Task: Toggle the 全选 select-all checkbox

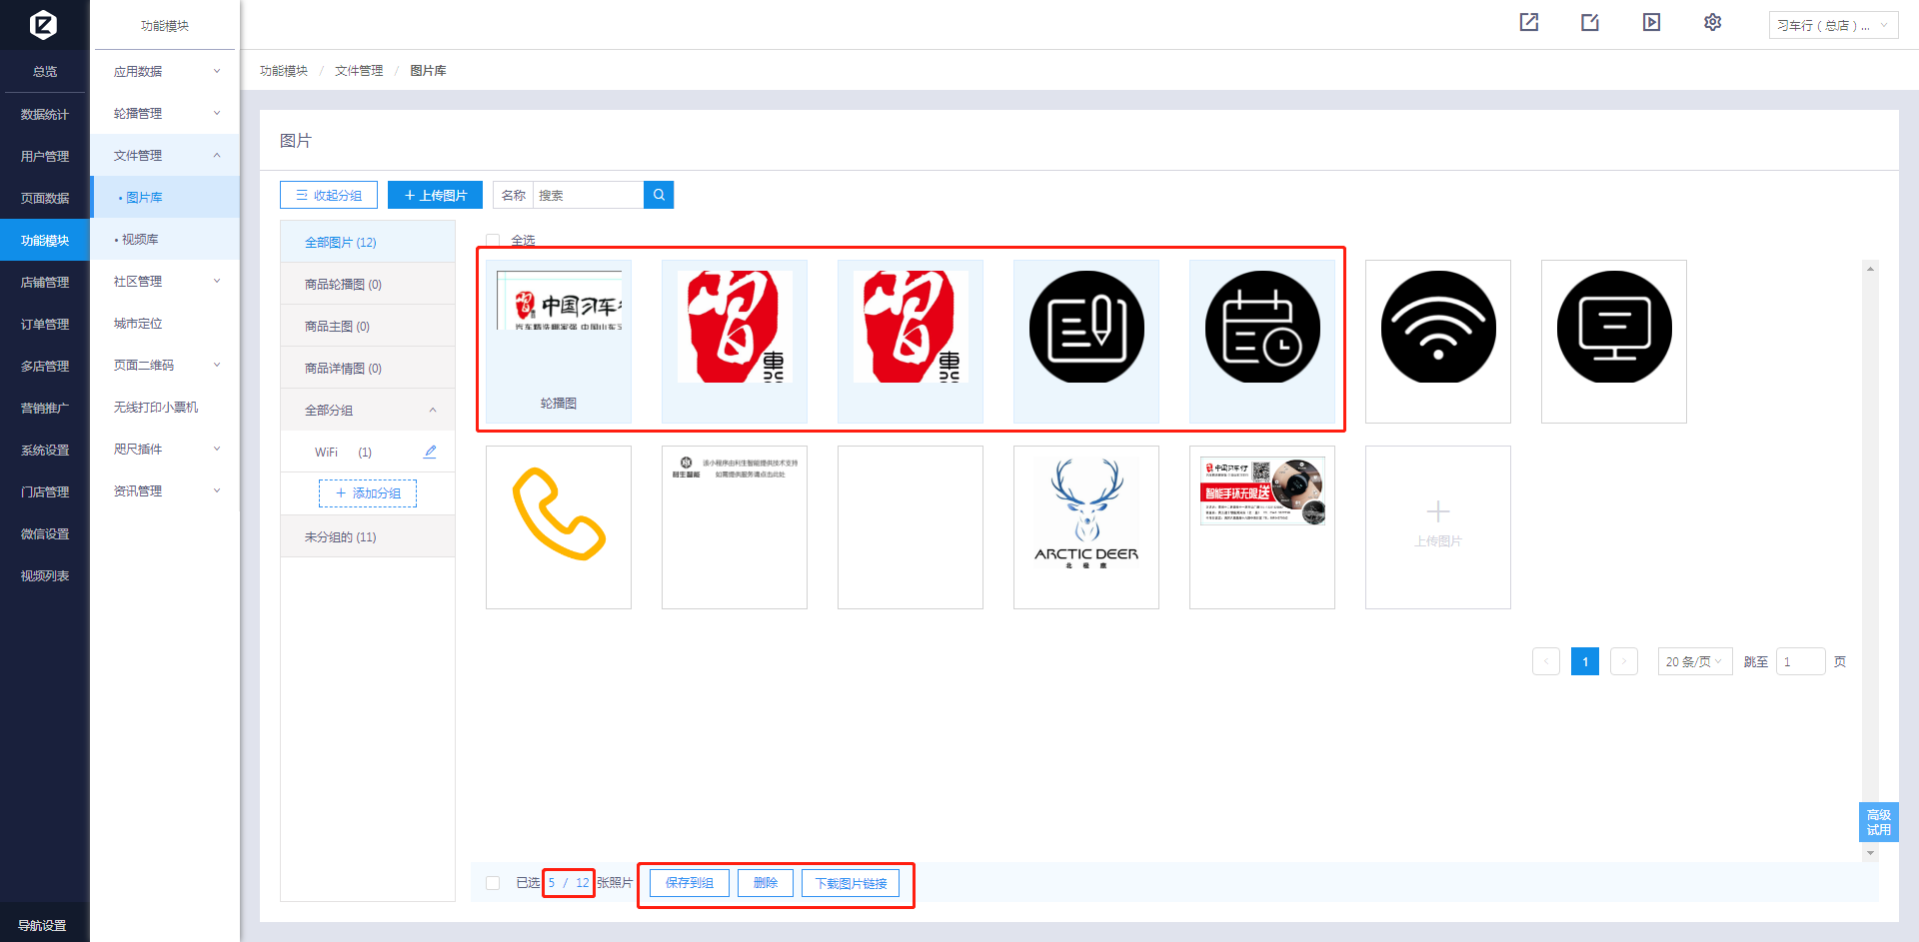Action: pyautogui.click(x=493, y=240)
